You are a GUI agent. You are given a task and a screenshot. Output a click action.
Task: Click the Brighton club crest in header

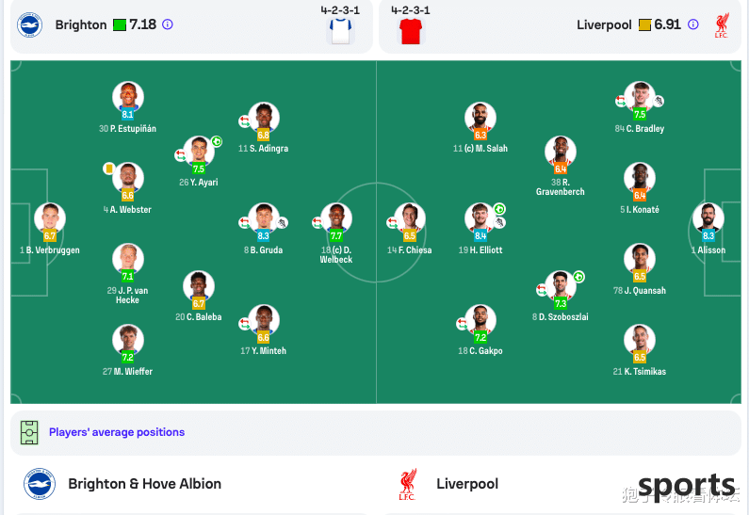click(x=29, y=24)
